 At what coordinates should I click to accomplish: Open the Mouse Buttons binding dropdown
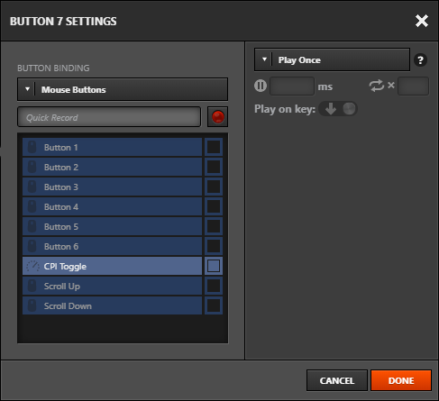pos(123,89)
